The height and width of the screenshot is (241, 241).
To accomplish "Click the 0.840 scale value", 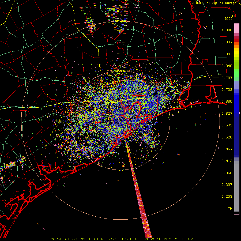I will click(227, 66).
